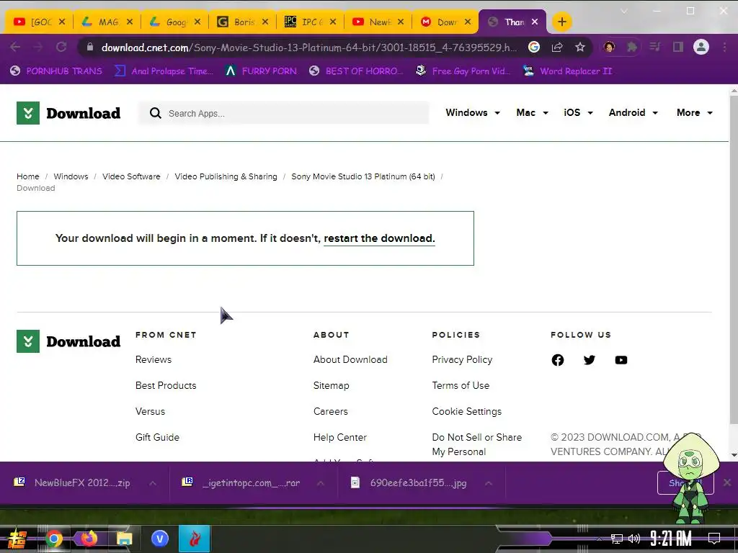Open Sony Movie Studio 13 Platinum breadcrumb
This screenshot has width=738, height=553.
pos(363,176)
